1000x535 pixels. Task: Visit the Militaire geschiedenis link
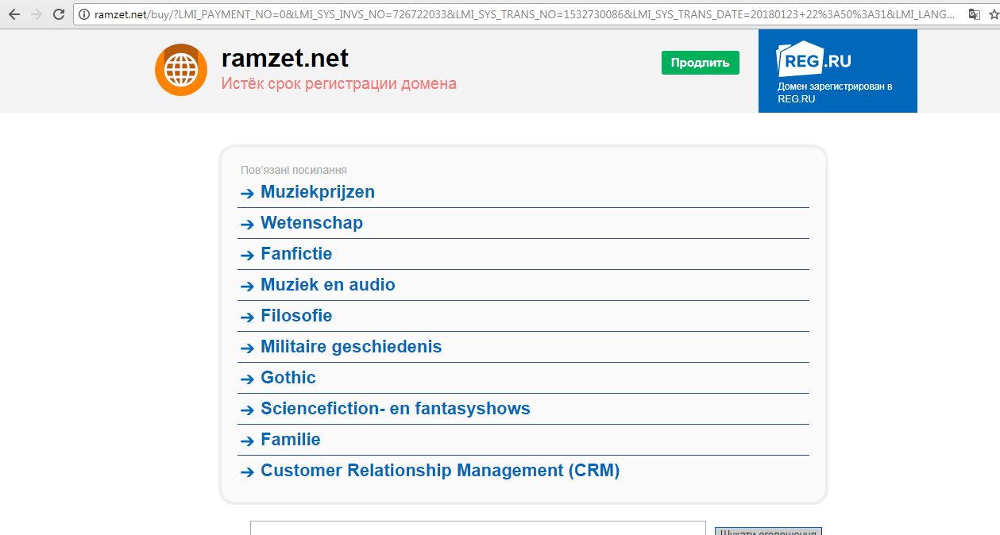pos(351,347)
